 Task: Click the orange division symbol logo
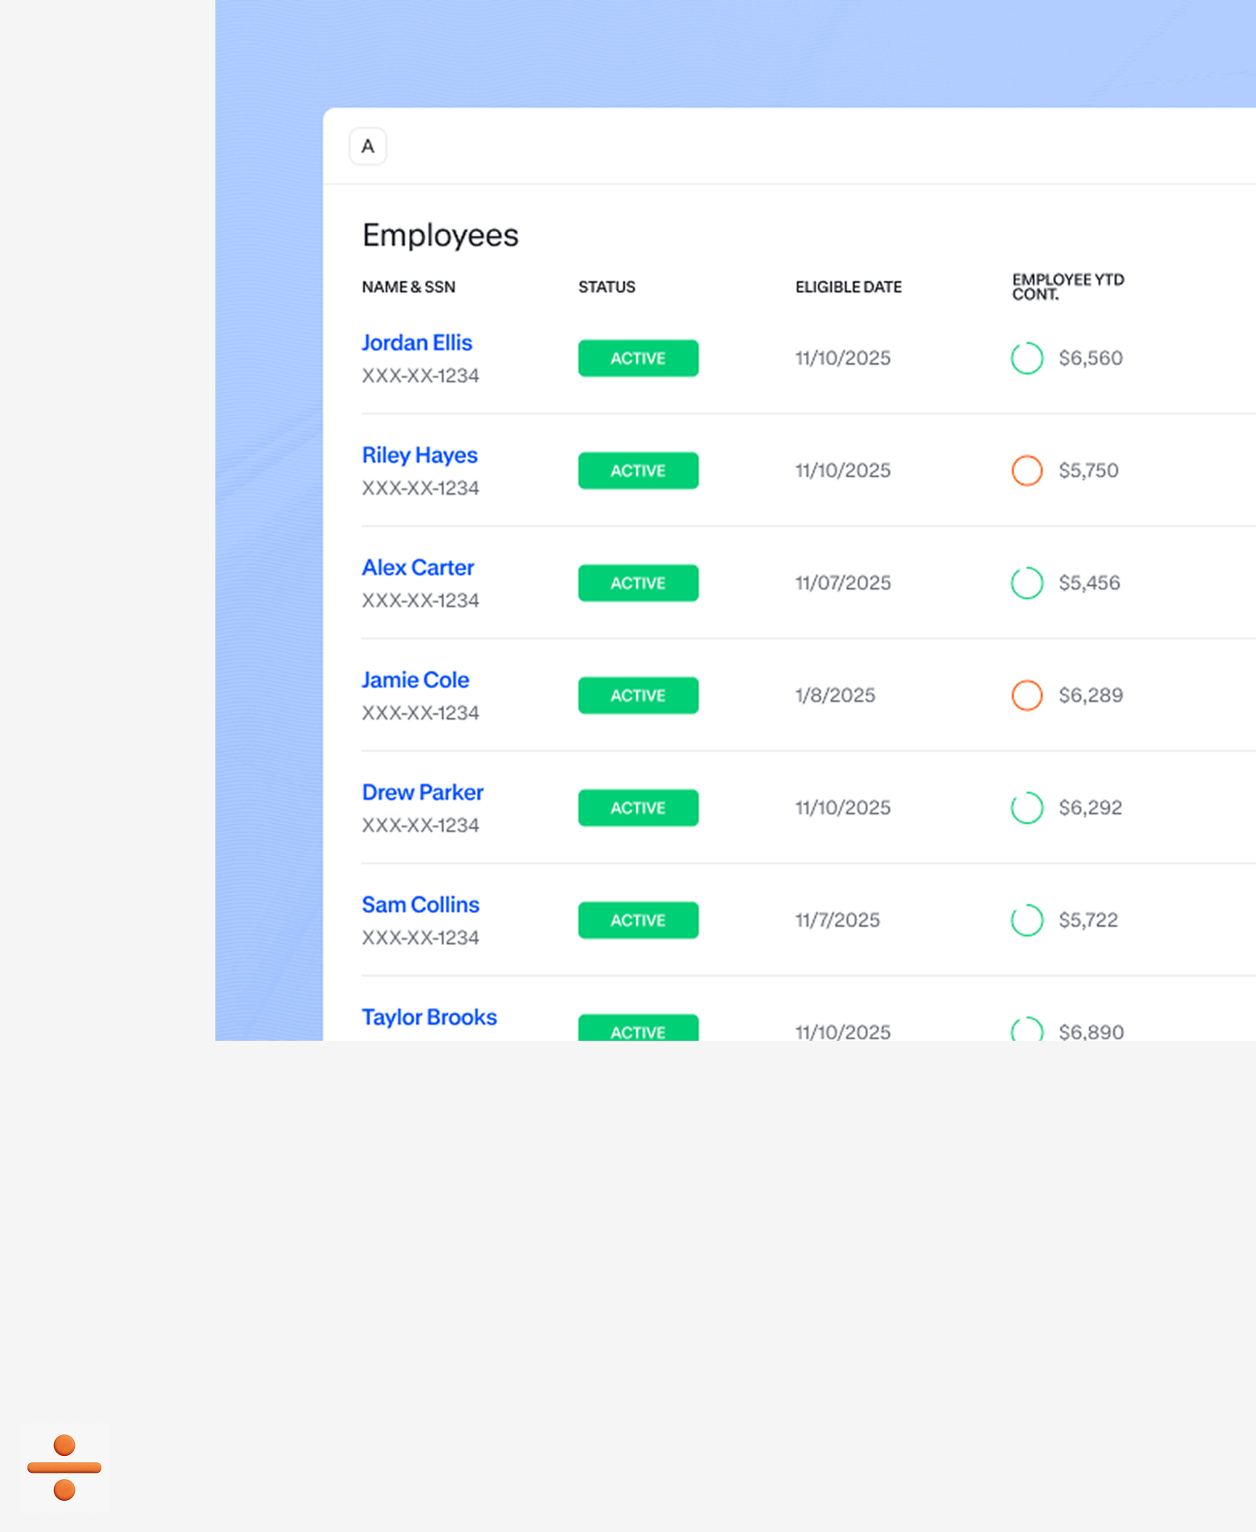[x=64, y=1467]
